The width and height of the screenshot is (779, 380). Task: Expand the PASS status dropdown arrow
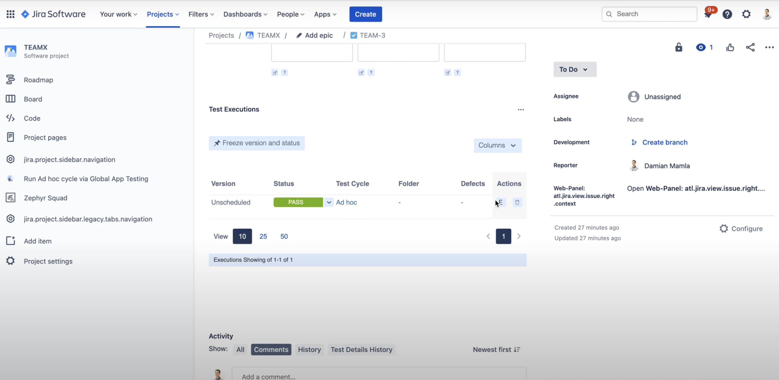pos(329,202)
